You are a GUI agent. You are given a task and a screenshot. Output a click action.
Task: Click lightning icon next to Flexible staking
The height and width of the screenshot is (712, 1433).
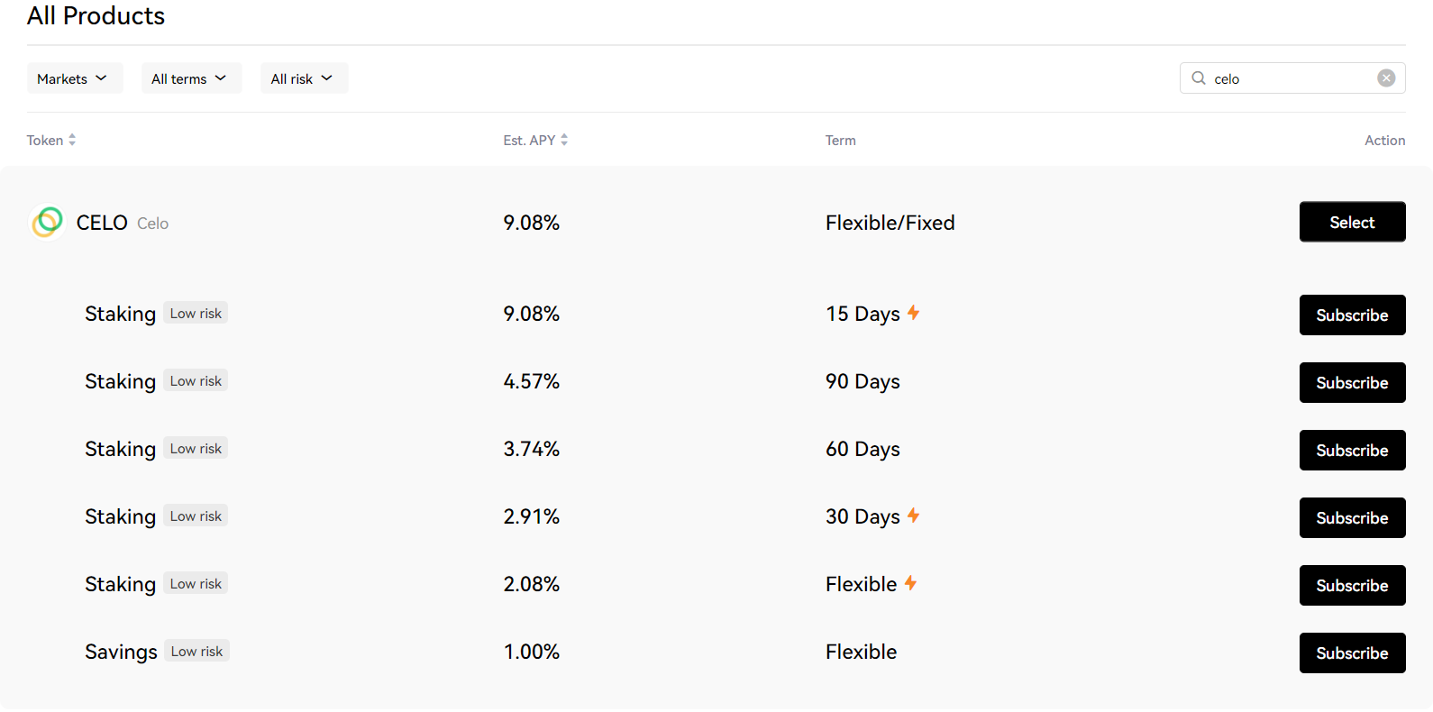910,583
